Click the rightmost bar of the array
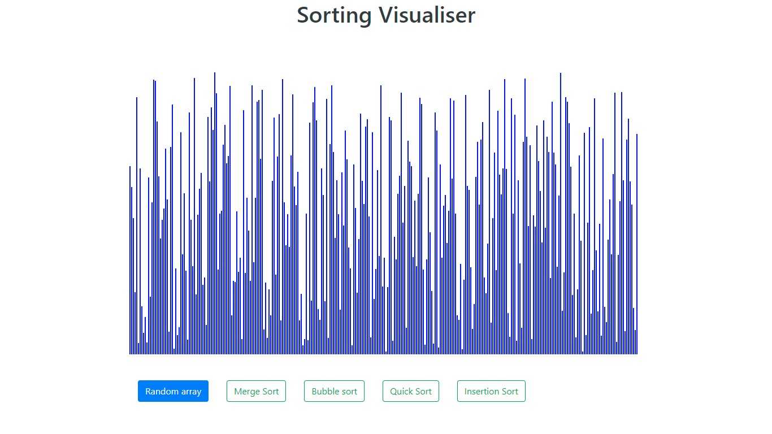Screen dimensions: 772x434 pos(637,243)
